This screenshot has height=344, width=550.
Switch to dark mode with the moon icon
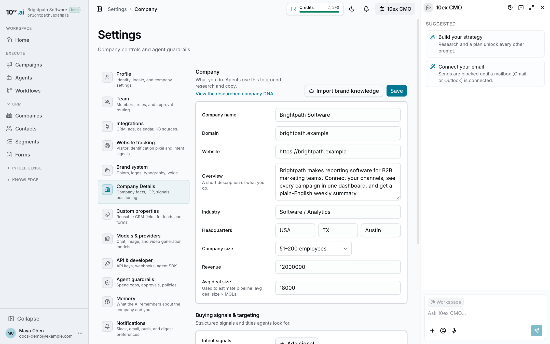[352, 9]
